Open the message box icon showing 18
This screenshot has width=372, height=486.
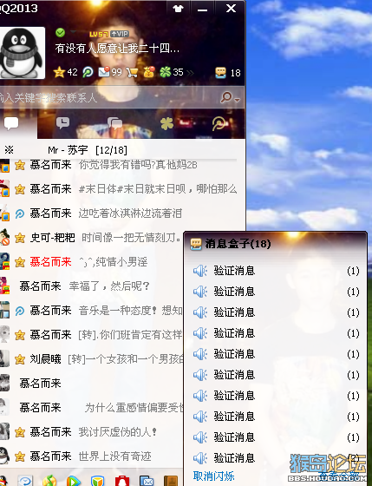pos(228,73)
